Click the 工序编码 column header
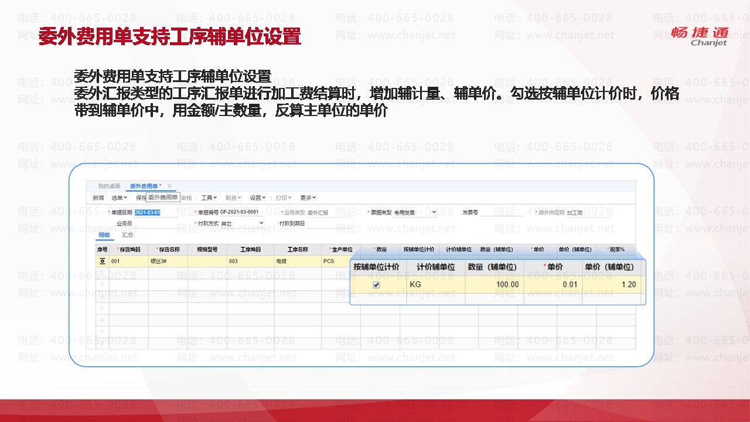The image size is (750, 422). click(x=251, y=250)
